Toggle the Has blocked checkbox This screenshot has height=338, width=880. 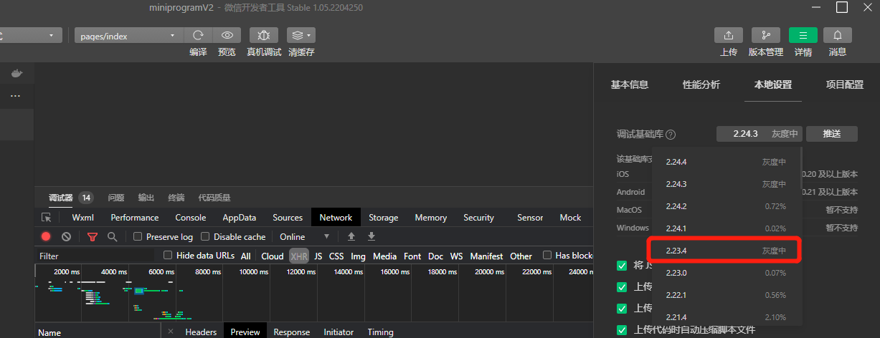click(x=547, y=255)
